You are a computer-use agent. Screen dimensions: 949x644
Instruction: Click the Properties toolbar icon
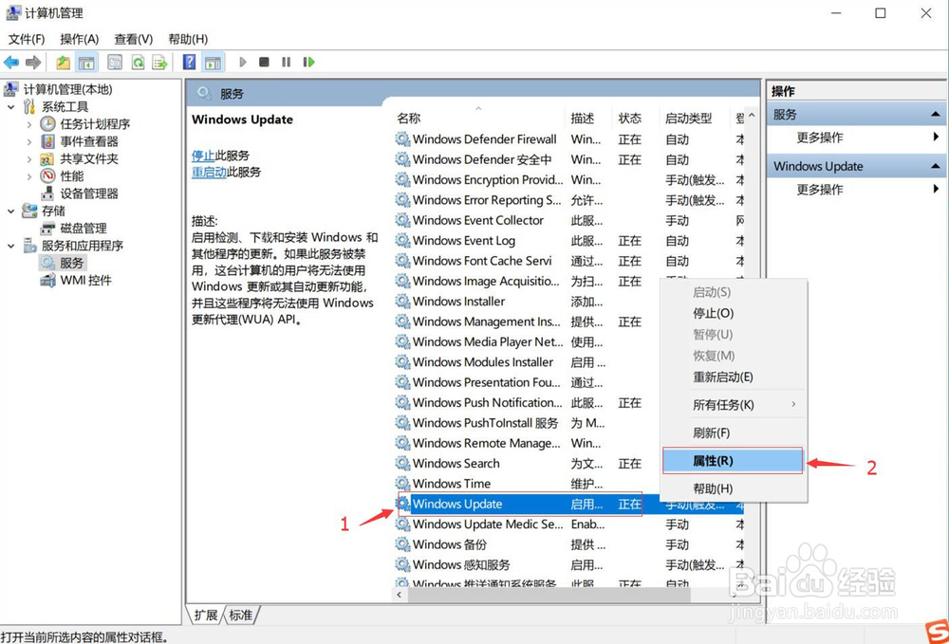click(115, 62)
